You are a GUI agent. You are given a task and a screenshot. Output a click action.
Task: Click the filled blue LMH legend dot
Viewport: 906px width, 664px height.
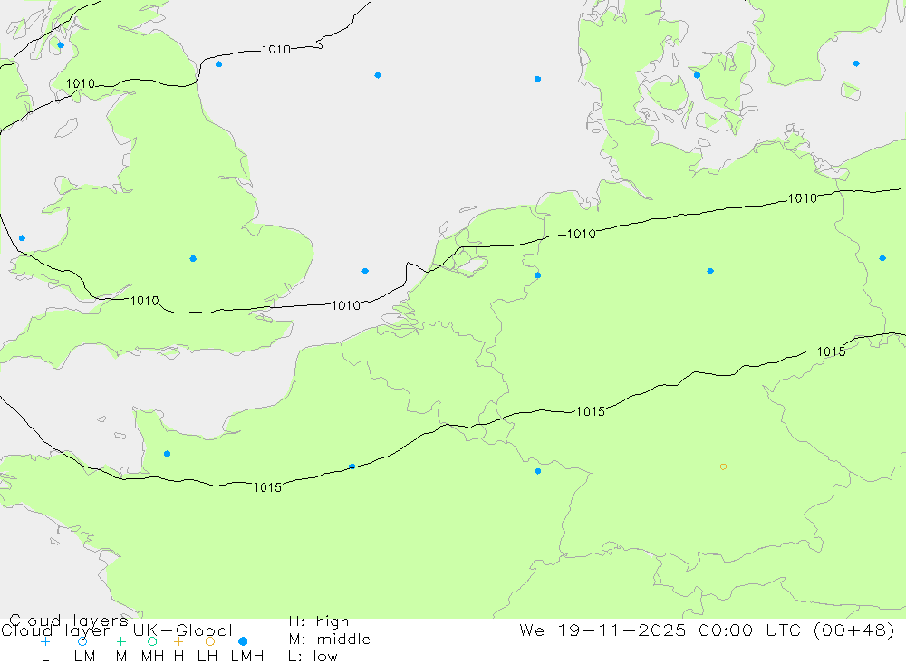click(x=243, y=641)
